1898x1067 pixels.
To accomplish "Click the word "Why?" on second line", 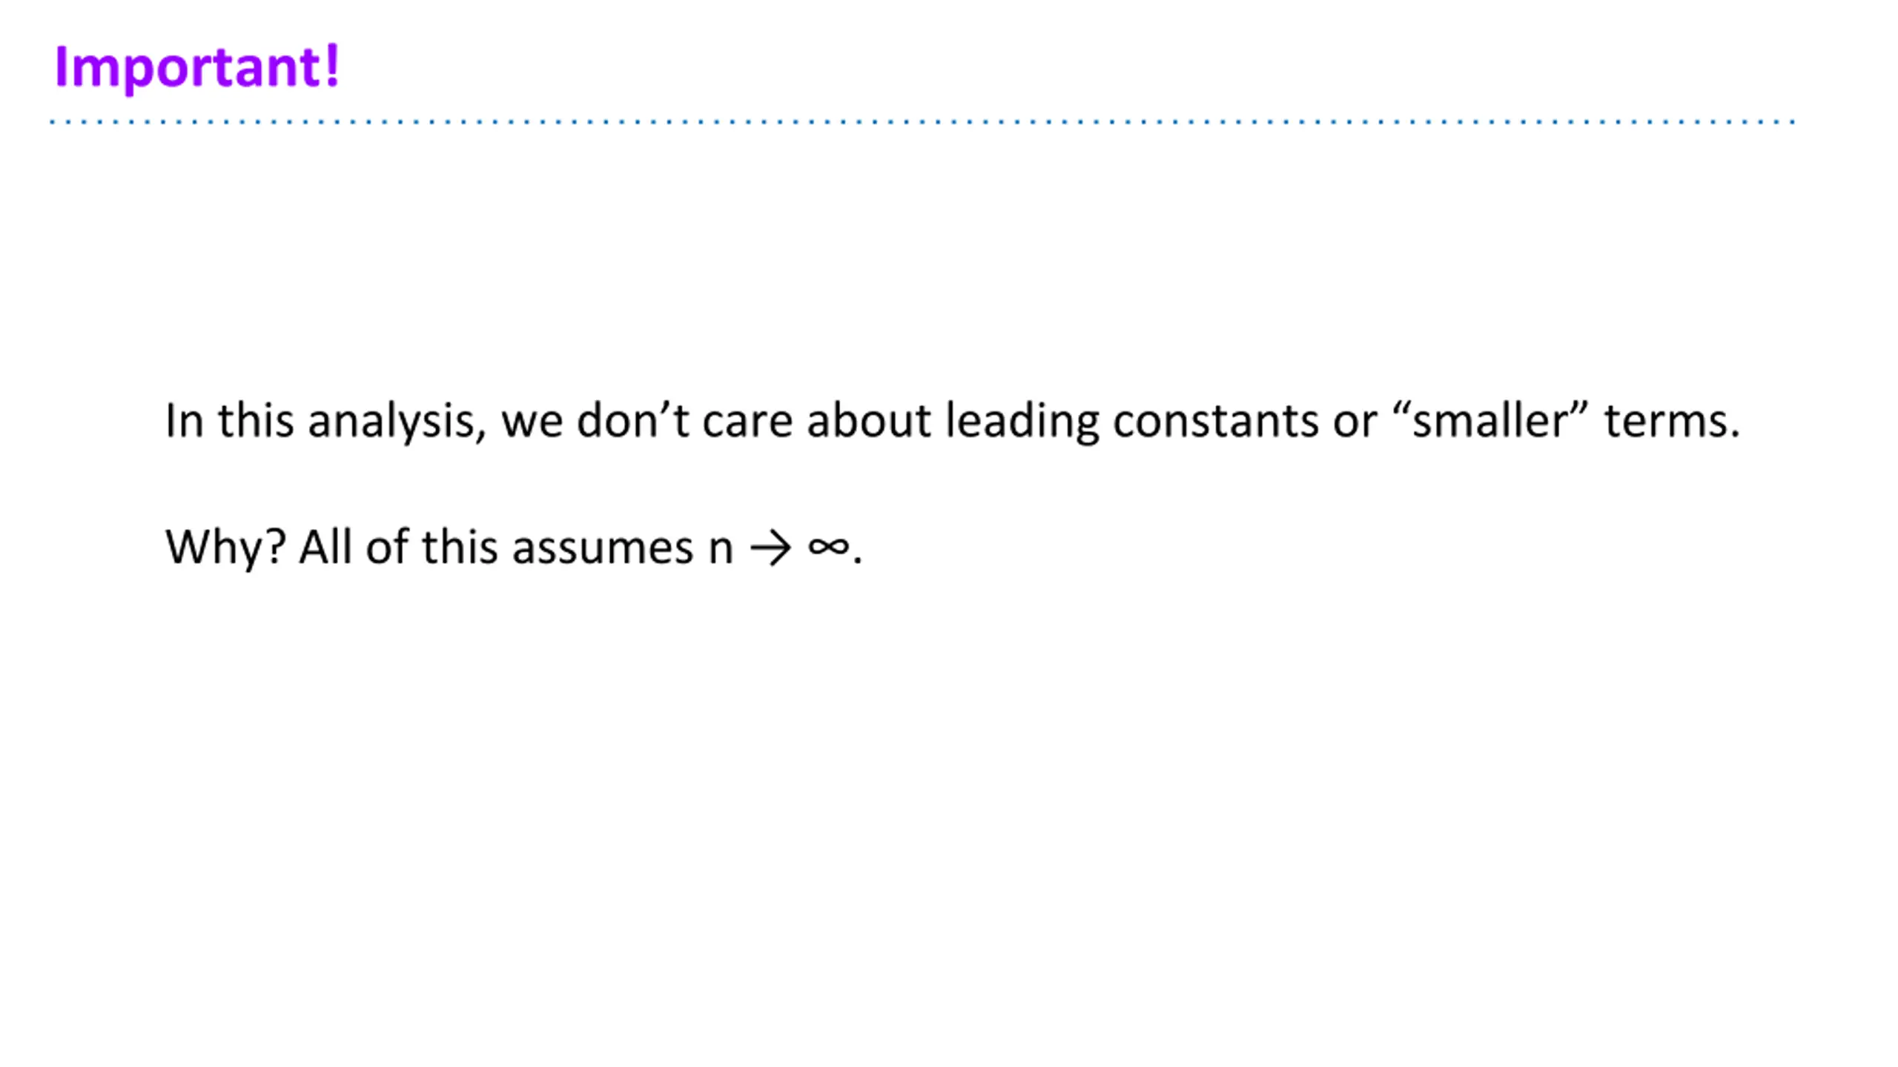I will point(225,549).
